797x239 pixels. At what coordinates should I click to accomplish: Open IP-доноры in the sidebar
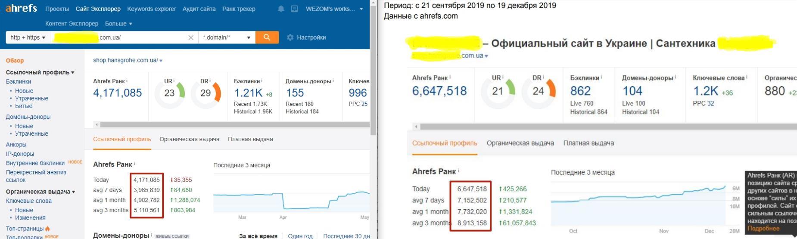click(20, 154)
